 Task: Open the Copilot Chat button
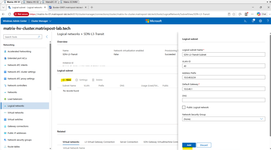261,14
